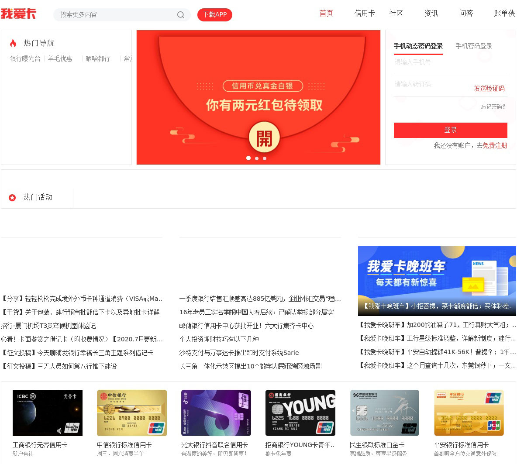This screenshot has width=524, height=464.
Task: Click 工商银行无界信用卡 title
Action: click(40, 445)
